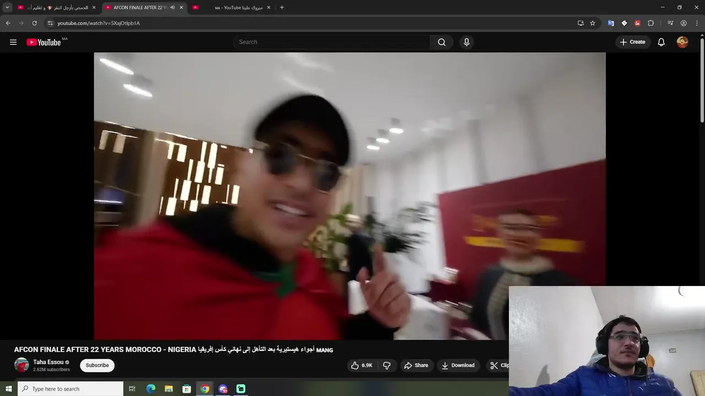The width and height of the screenshot is (705, 396).
Task: Like the video with 6.9K likes
Action: tap(362, 365)
